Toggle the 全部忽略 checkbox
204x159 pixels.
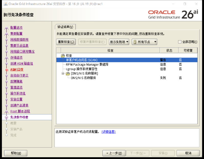180,42
